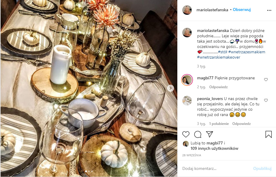
Task: Reply to magbi77's comment with Odpowiedz
Action: 218,87
